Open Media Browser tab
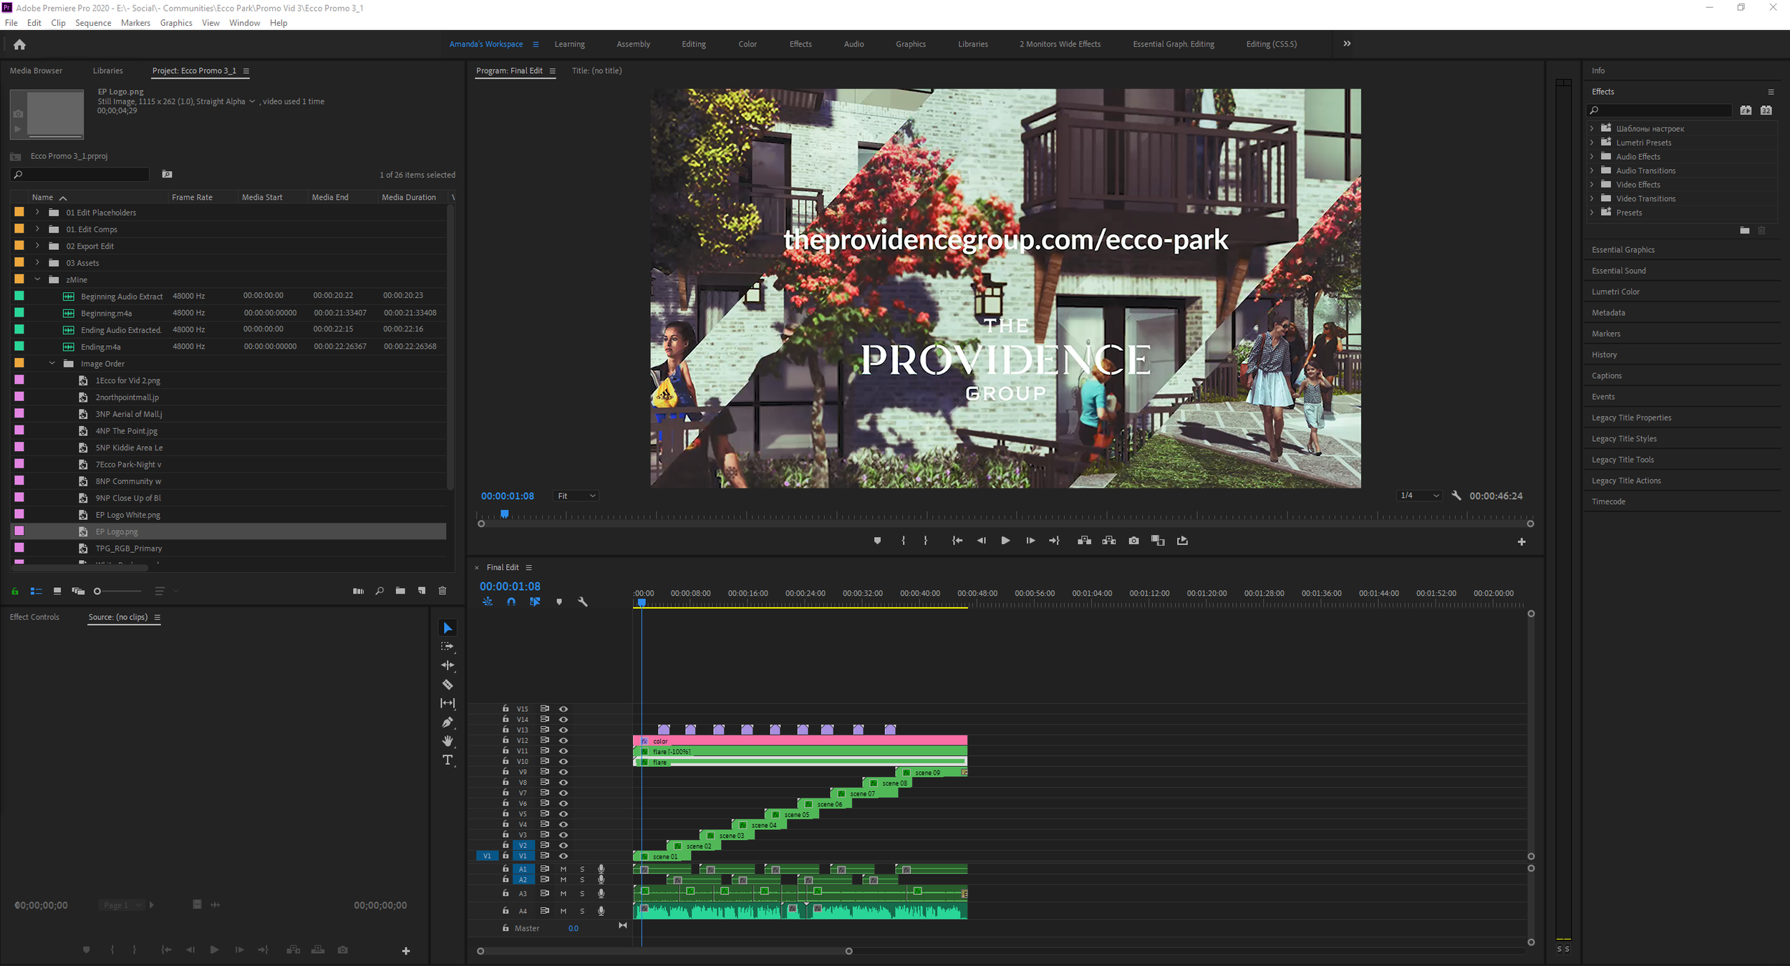The width and height of the screenshot is (1790, 966). 36,71
